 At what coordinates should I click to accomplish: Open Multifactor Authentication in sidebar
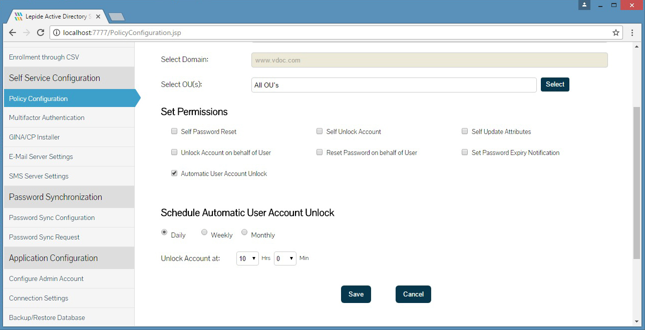click(x=47, y=118)
